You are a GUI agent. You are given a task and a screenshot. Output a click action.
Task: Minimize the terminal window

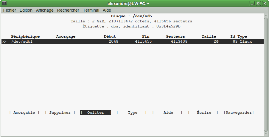click(253, 3)
